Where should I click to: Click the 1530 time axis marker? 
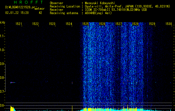(x=169, y=24)
